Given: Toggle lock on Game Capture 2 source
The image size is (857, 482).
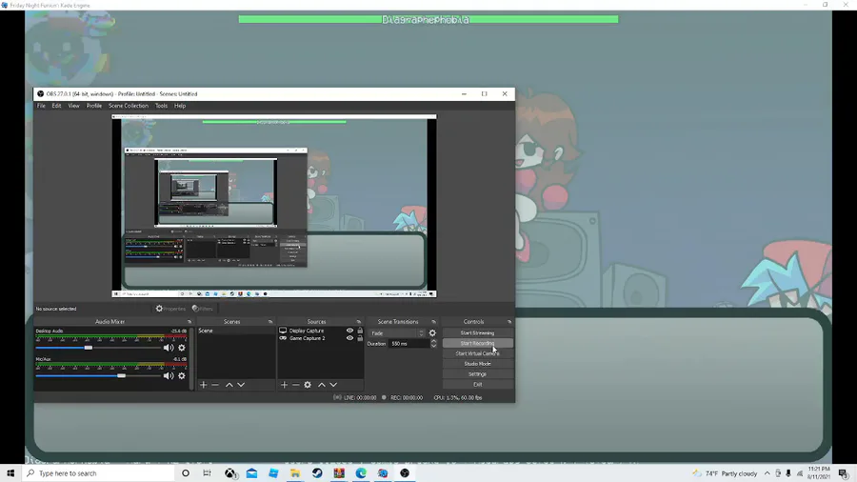Looking at the screenshot, I should 360,338.
